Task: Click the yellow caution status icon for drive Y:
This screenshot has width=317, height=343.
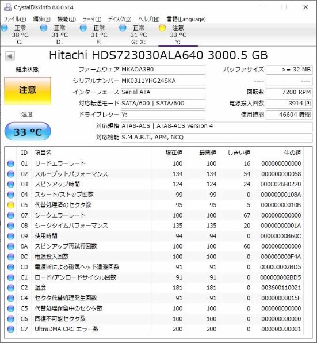Action: click(x=162, y=28)
